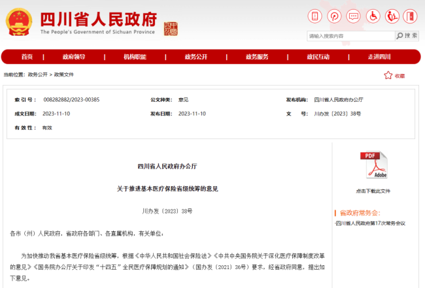This screenshot has height=288, width=425.
Task: Focus the site search input field
Action: pos(350,36)
